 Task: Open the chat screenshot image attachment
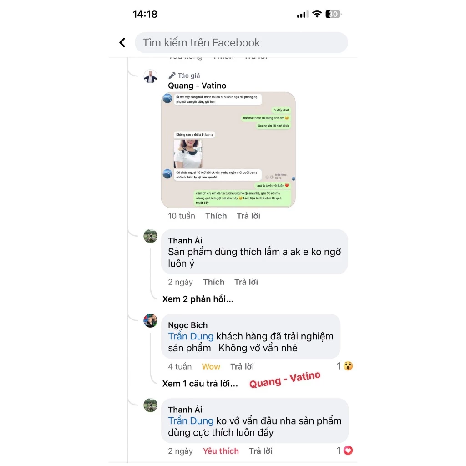coord(228,150)
